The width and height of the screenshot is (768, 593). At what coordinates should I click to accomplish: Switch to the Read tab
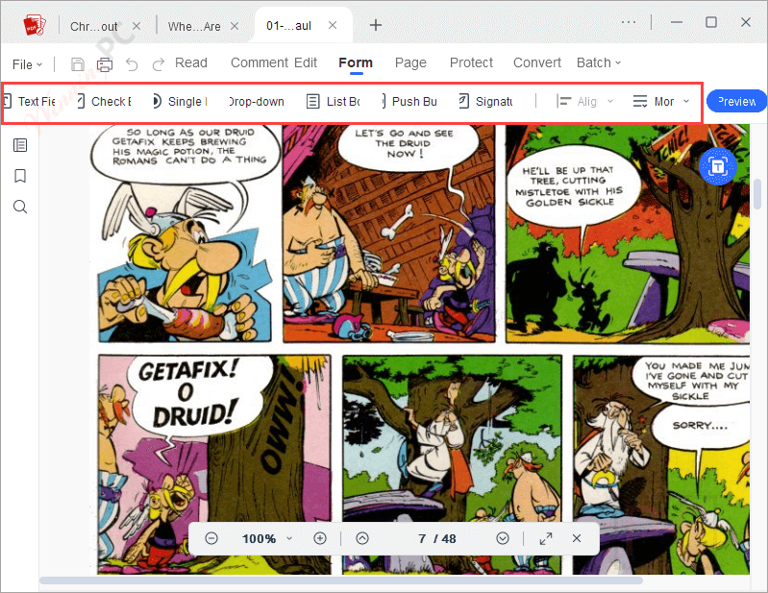191,62
